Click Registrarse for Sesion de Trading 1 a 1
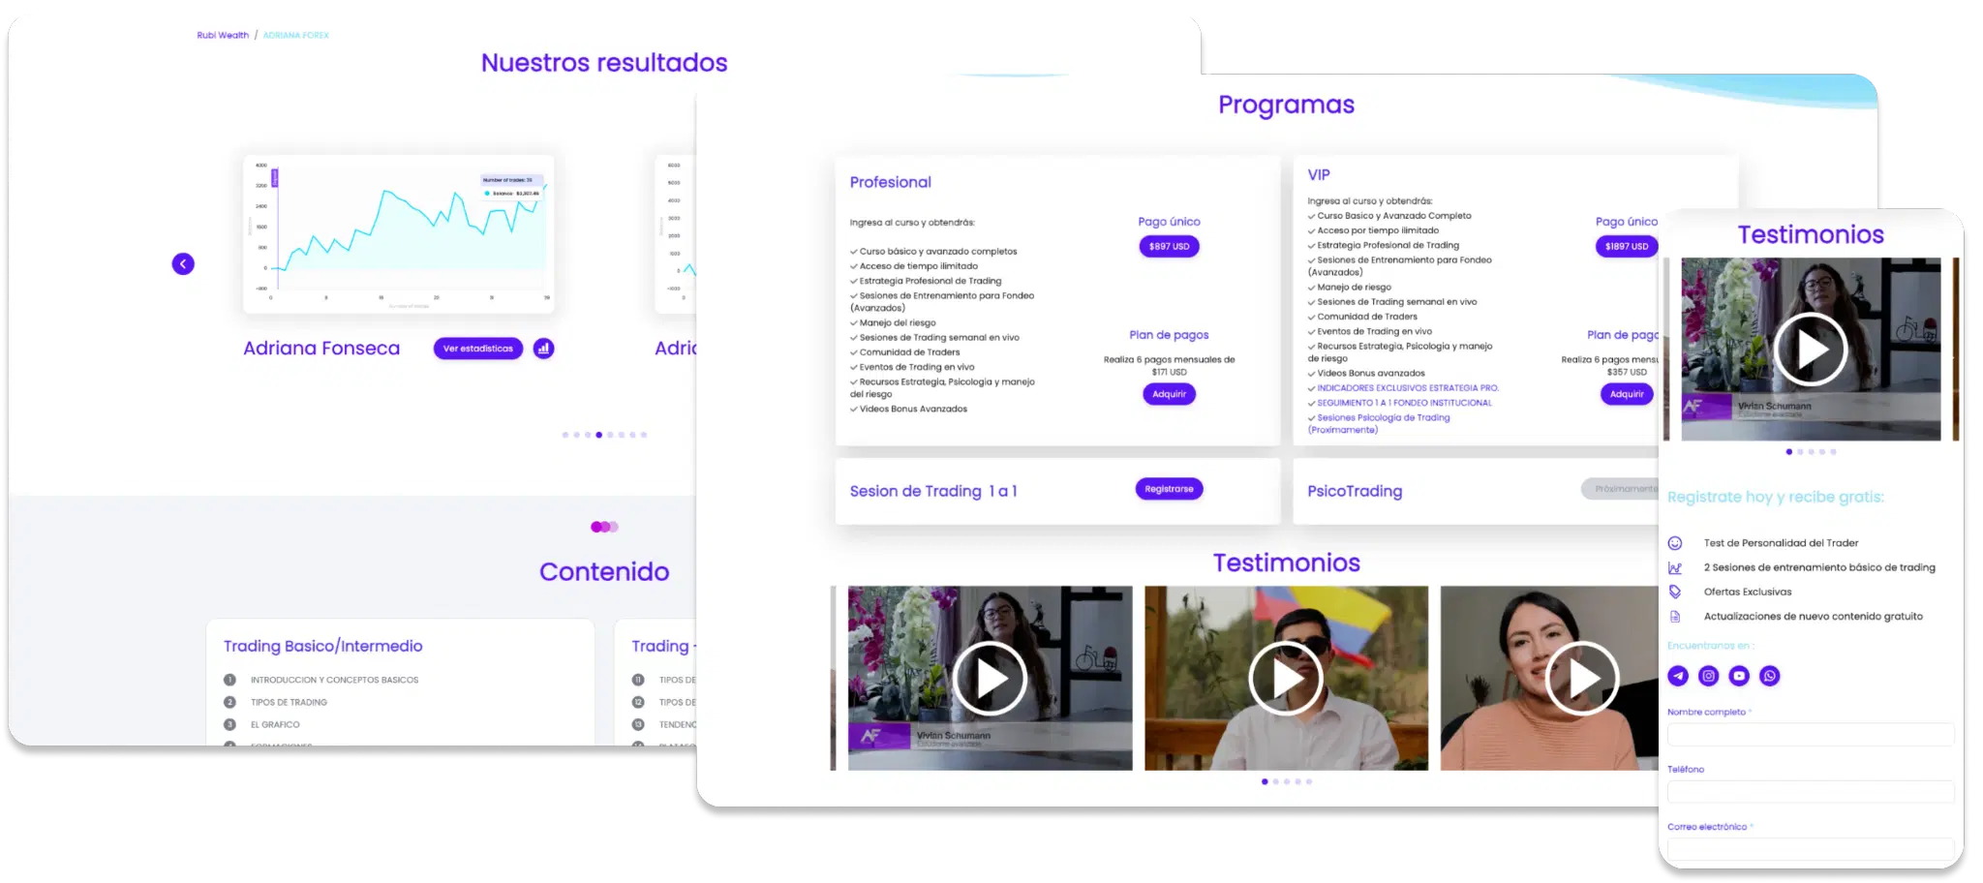Image resolution: width=1983 pixels, height=883 pixels. coord(1169,489)
